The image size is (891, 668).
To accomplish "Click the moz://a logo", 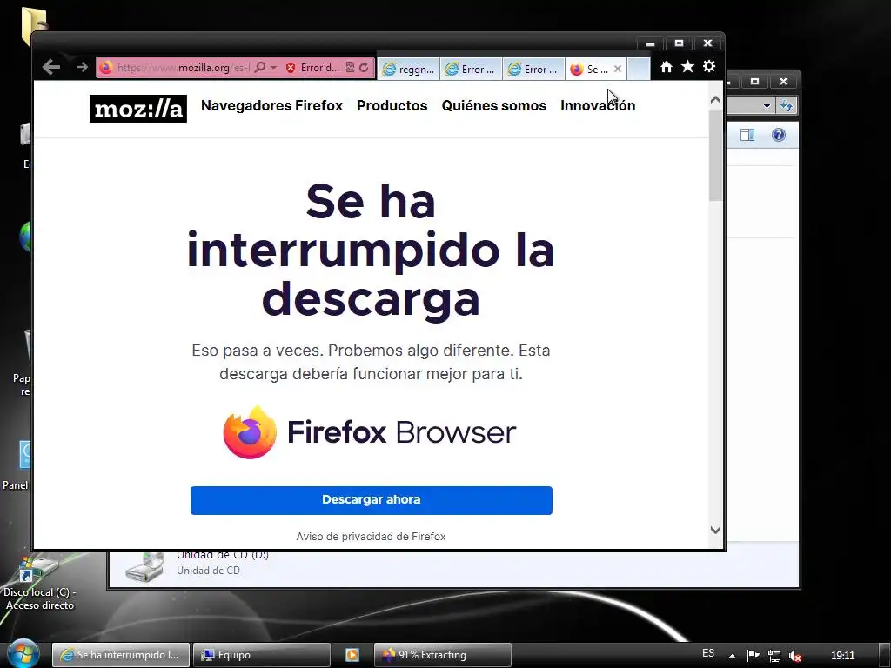I will click(x=138, y=109).
